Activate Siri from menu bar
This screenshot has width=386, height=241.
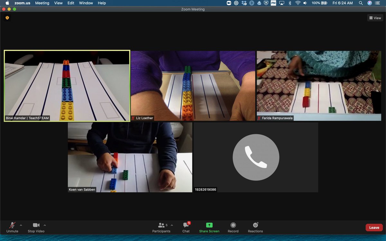370,3
